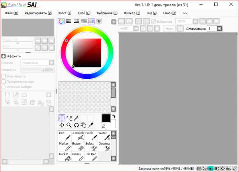The width and height of the screenshot is (239, 172).
Task: Tick the Выбранное checkbox in the toolbar
Action: pos(153,21)
